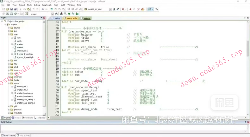Select main.h in the project tree
Viewport: 250px width, 137px height.
20,47
